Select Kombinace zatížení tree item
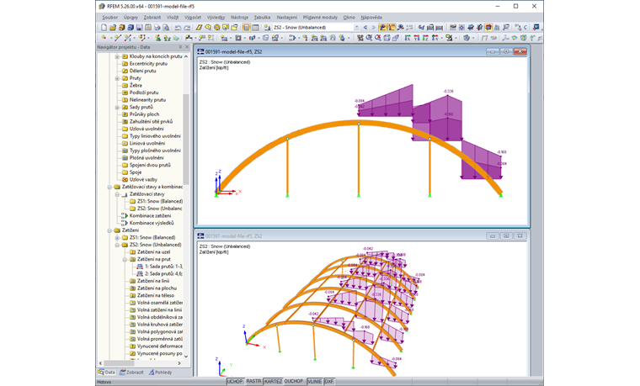Viewport: 640px width, 386px height. coord(150,215)
